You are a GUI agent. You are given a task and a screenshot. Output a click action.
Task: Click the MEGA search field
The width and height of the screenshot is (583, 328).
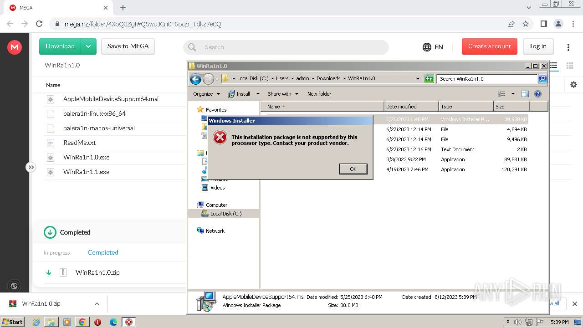(286, 47)
